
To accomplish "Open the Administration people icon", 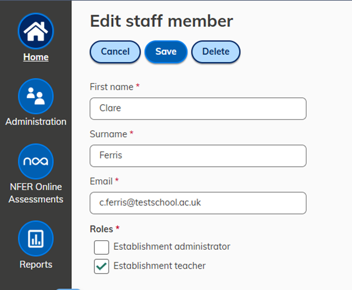I will (36, 96).
